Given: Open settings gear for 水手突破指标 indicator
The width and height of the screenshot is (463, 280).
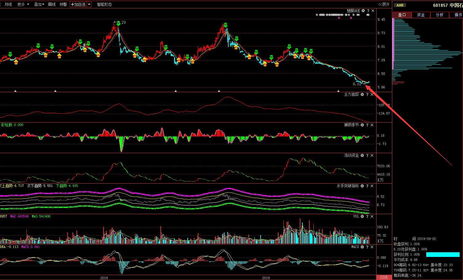Looking at the screenshot, I should (x=362, y=186).
